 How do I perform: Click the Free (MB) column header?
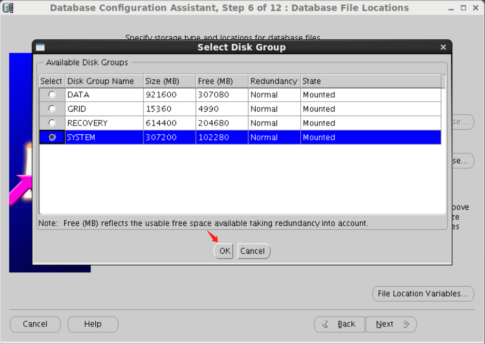(222, 81)
